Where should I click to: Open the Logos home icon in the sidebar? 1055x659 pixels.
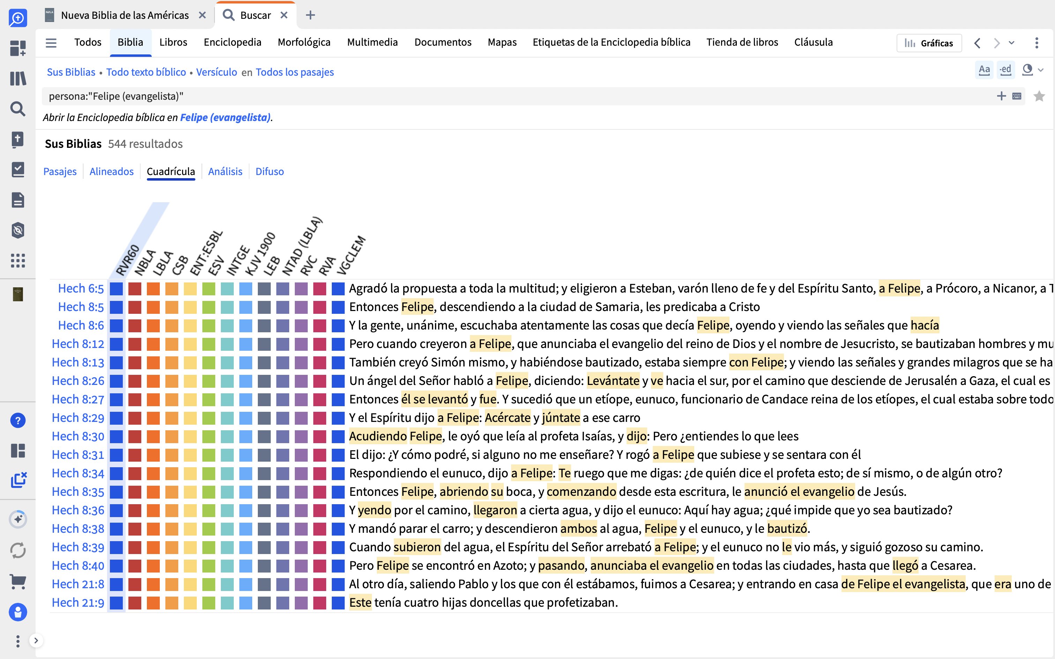tap(18, 18)
